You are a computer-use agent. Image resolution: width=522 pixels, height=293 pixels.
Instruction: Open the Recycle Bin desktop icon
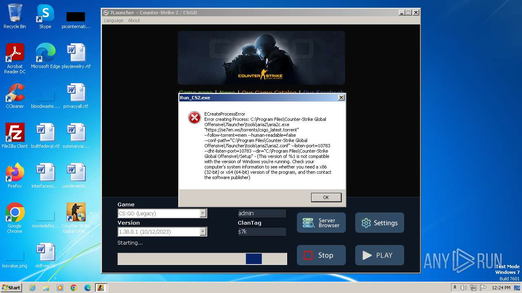click(15, 16)
